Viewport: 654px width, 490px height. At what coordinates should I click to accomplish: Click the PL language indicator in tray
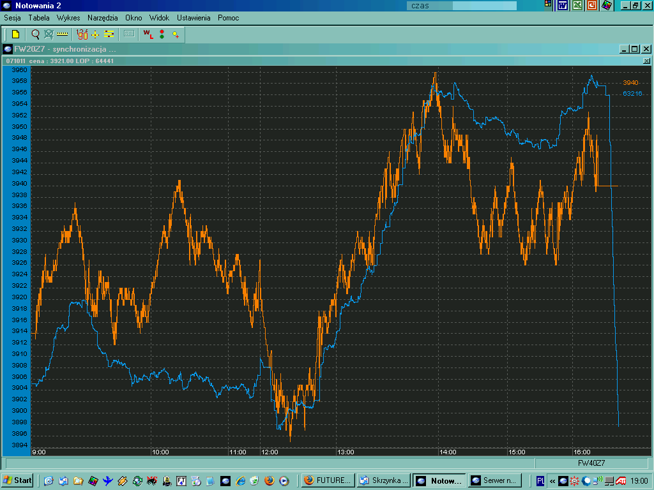point(540,481)
